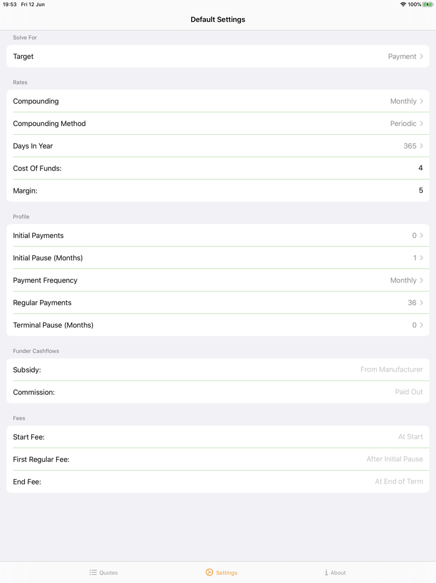Open the Compounding frequency chooser
Viewport: 436px width, 583px height.
[x=218, y=101]
